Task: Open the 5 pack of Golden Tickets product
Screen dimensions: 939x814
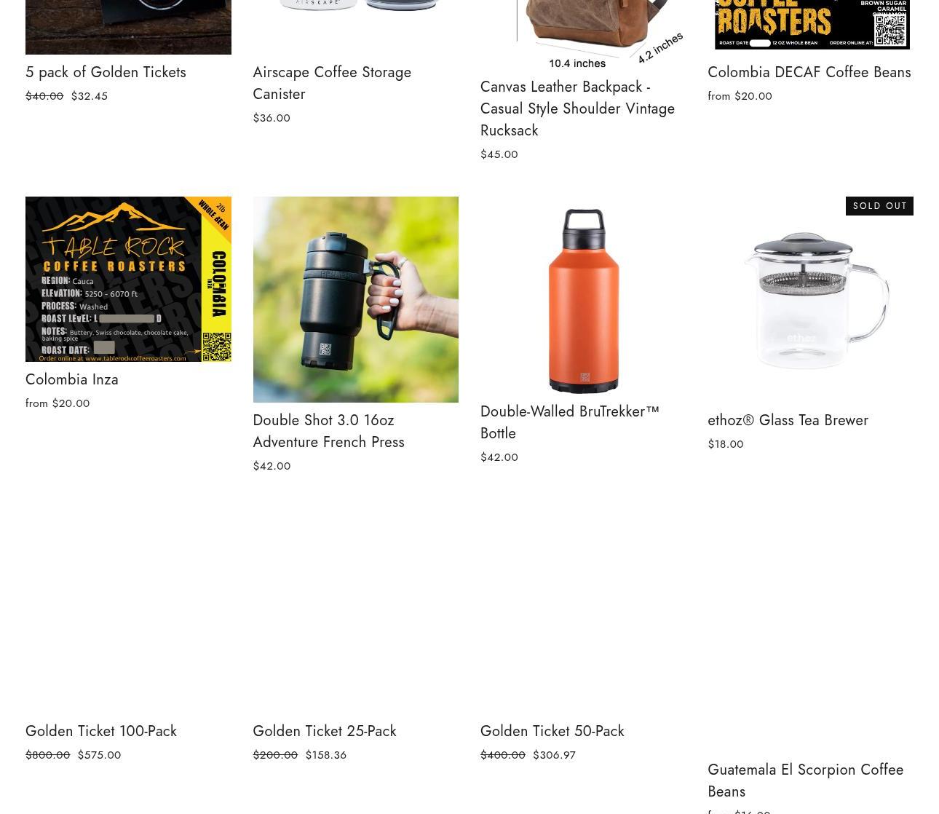Action: 106,72
